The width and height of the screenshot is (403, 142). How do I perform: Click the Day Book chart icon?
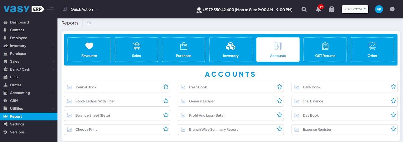coord(297,115)
